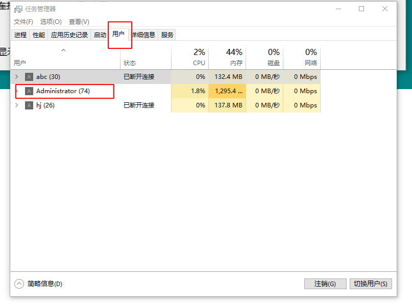Click abc's 已断开连接 status
412x308 pixels.
tap(139, 77)
